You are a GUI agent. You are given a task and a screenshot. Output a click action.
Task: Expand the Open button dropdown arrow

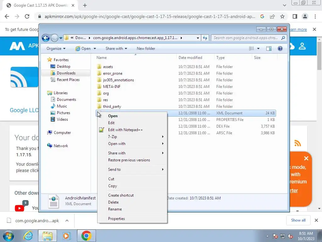pos(95,49)
